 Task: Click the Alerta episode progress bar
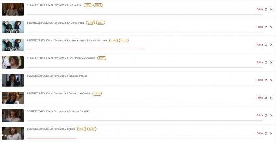pos(145,138)
